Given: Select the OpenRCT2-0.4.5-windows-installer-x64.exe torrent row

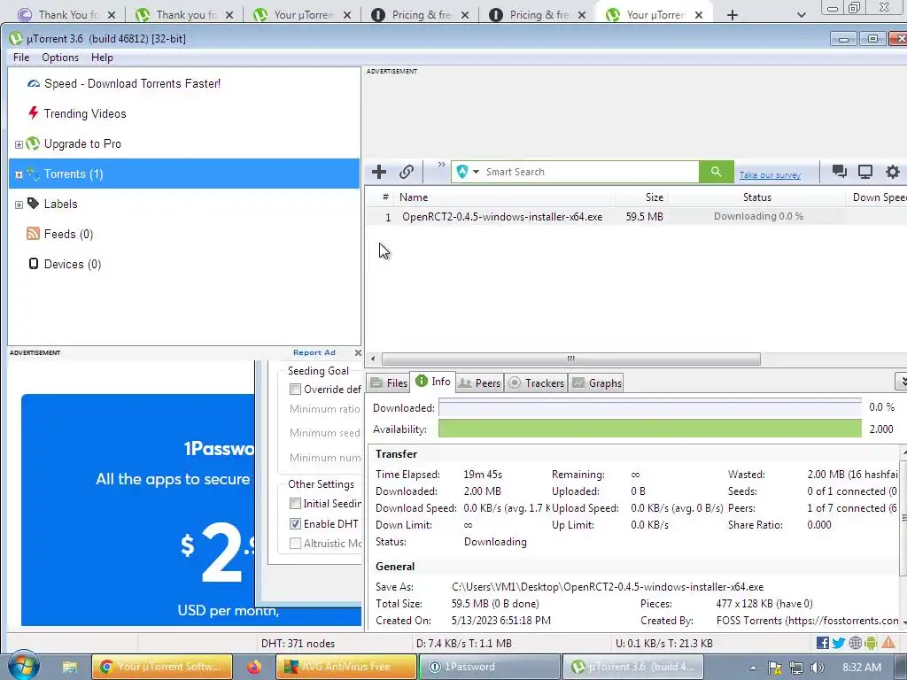Looking at the screenshot, I should point(636,217).
